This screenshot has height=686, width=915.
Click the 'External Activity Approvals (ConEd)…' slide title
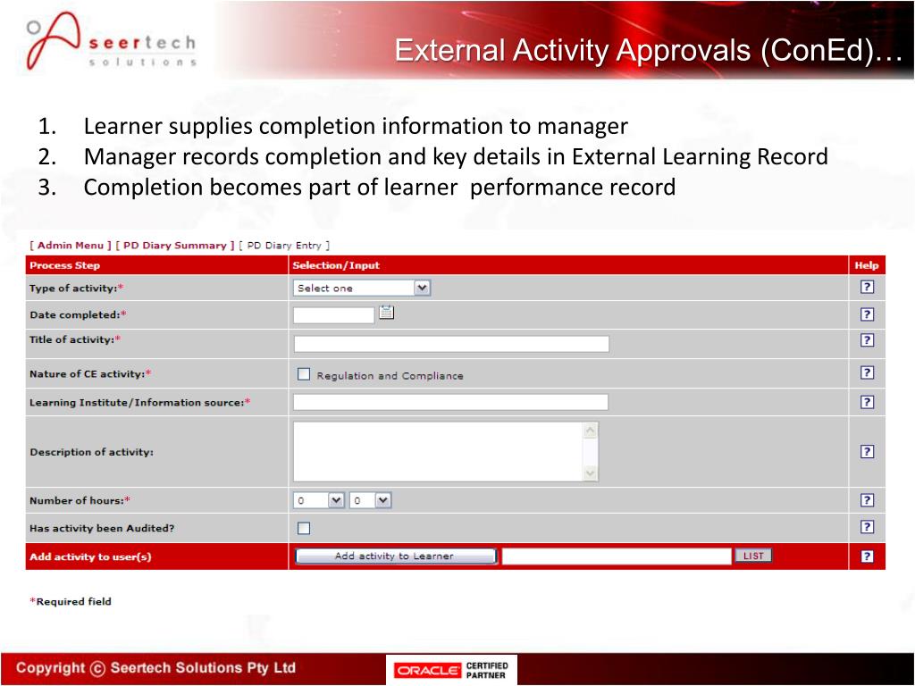tap(649, 50)
